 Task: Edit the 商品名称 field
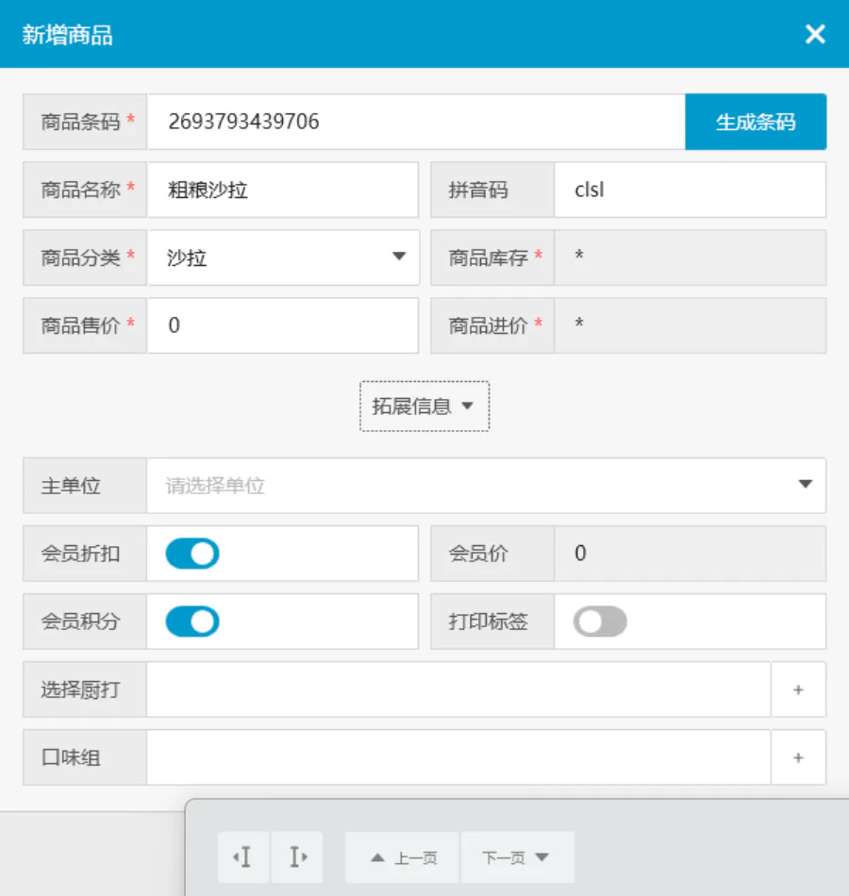click(283, 190)
